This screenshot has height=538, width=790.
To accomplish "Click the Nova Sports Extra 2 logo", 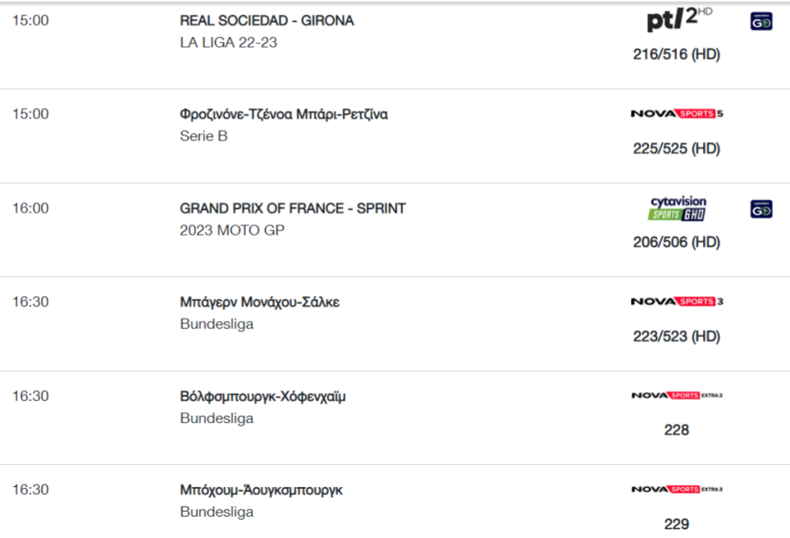I will point(677,396).
